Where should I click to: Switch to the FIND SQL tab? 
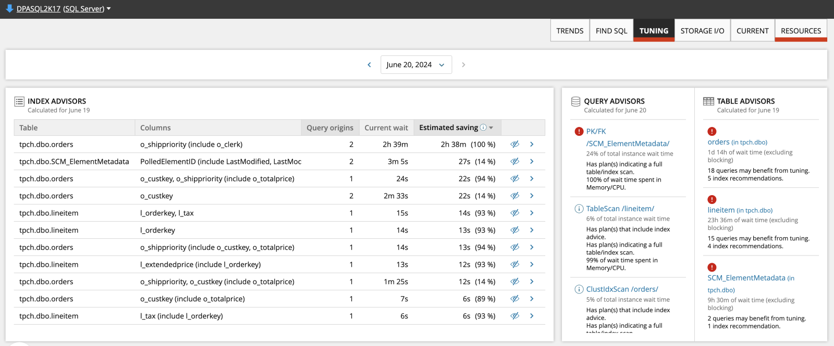(611, 31)
